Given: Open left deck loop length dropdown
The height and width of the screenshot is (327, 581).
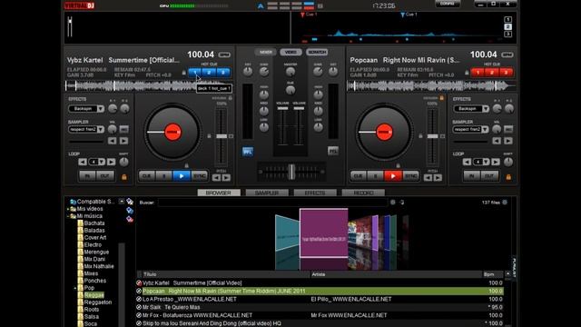Looking at the screenshot, I should 102,162.
